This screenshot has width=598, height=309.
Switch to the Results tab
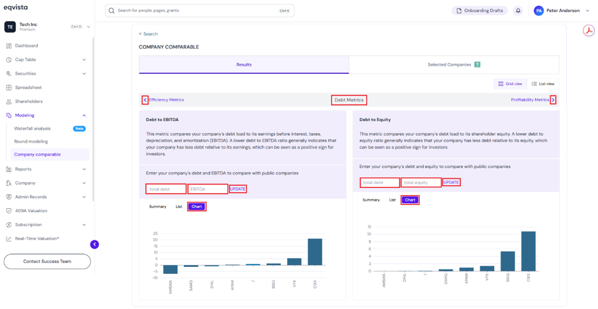pyautogui.click(x=244, y=65)
